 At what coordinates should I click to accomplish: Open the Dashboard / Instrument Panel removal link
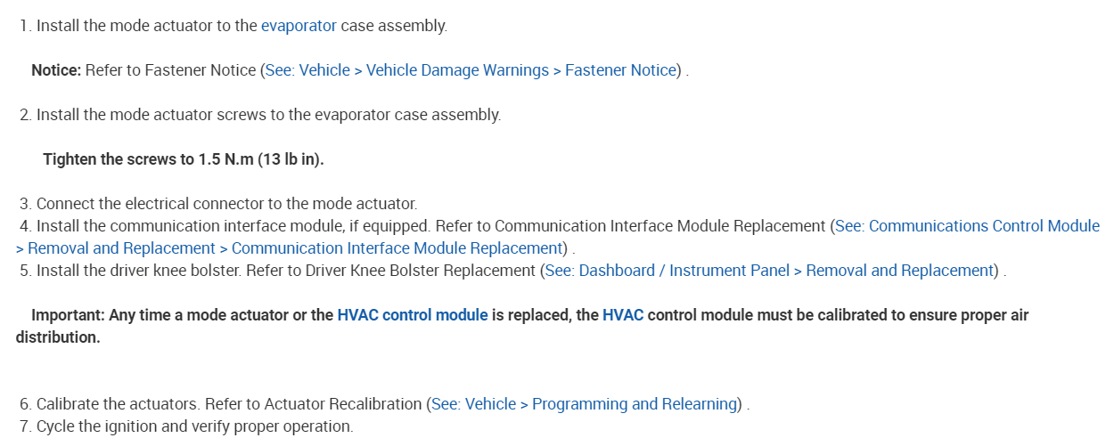pos(769,271)
